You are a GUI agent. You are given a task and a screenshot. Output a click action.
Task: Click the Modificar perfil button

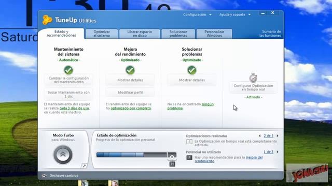(130, 92)
